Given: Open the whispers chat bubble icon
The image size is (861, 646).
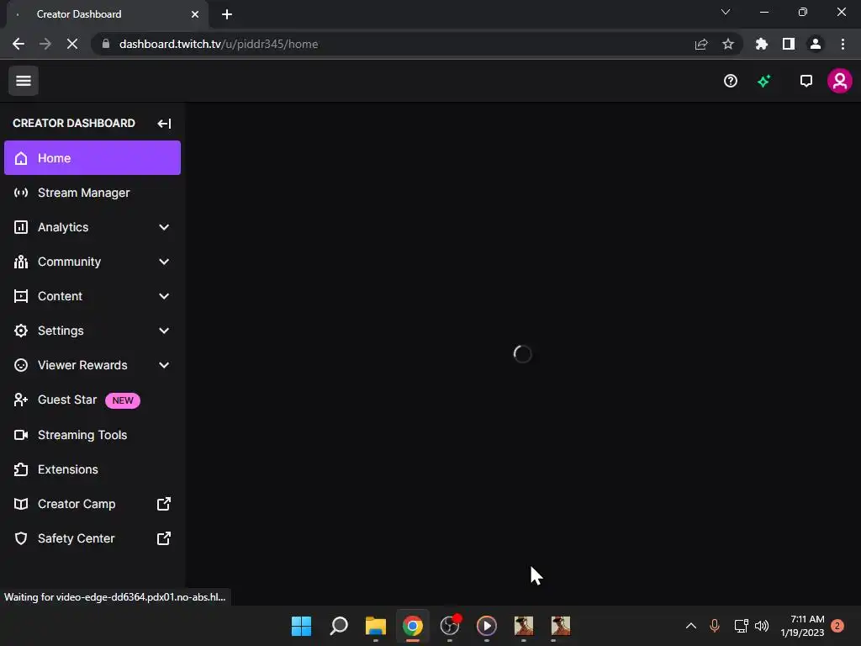Looking at the screenshot, I should [x=806, y=82].
